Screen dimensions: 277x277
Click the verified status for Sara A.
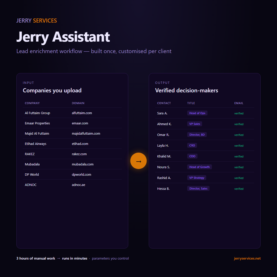click(x=239, y=113)
